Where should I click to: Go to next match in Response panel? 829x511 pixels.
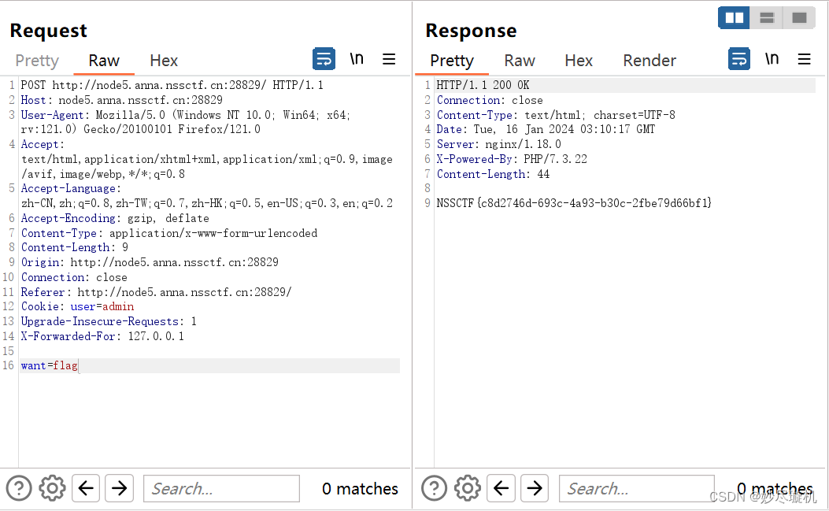[535, 488]
